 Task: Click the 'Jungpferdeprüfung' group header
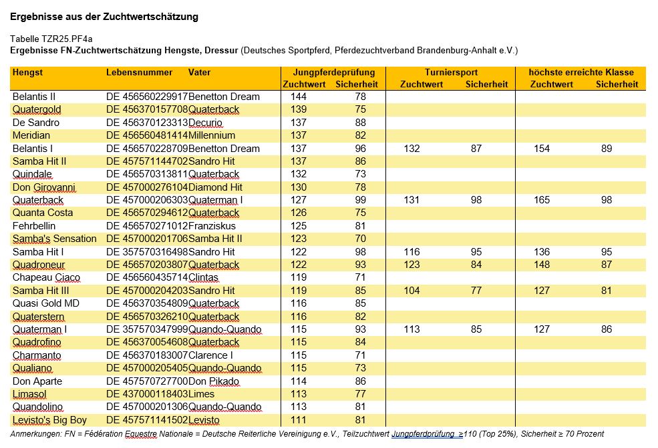click(333, 72)
